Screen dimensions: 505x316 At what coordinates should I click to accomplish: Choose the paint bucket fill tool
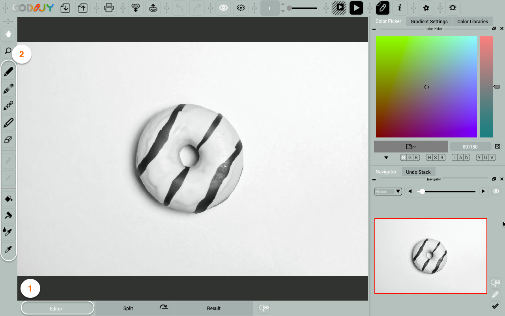click(8, 198)
